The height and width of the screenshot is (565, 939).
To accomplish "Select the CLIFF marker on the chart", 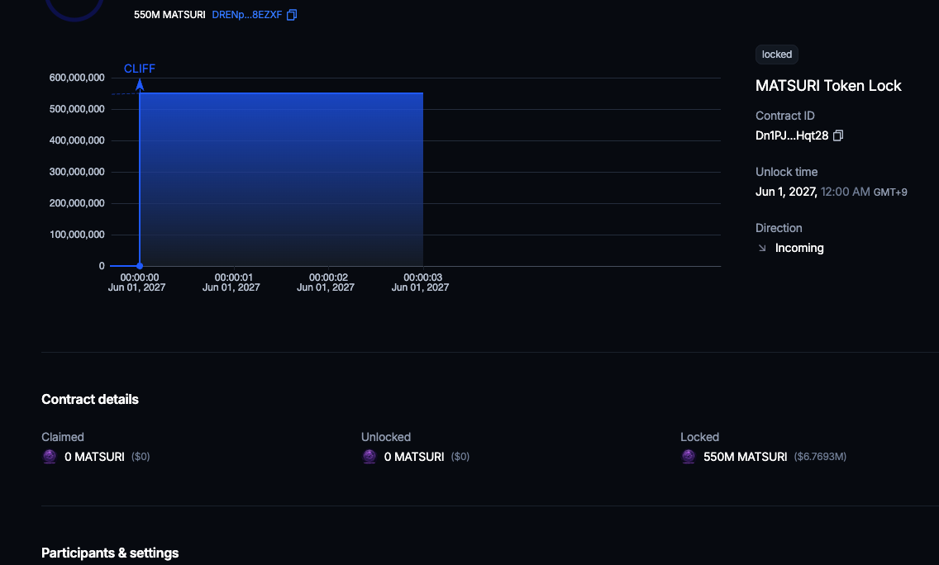I will click(140, 69).
